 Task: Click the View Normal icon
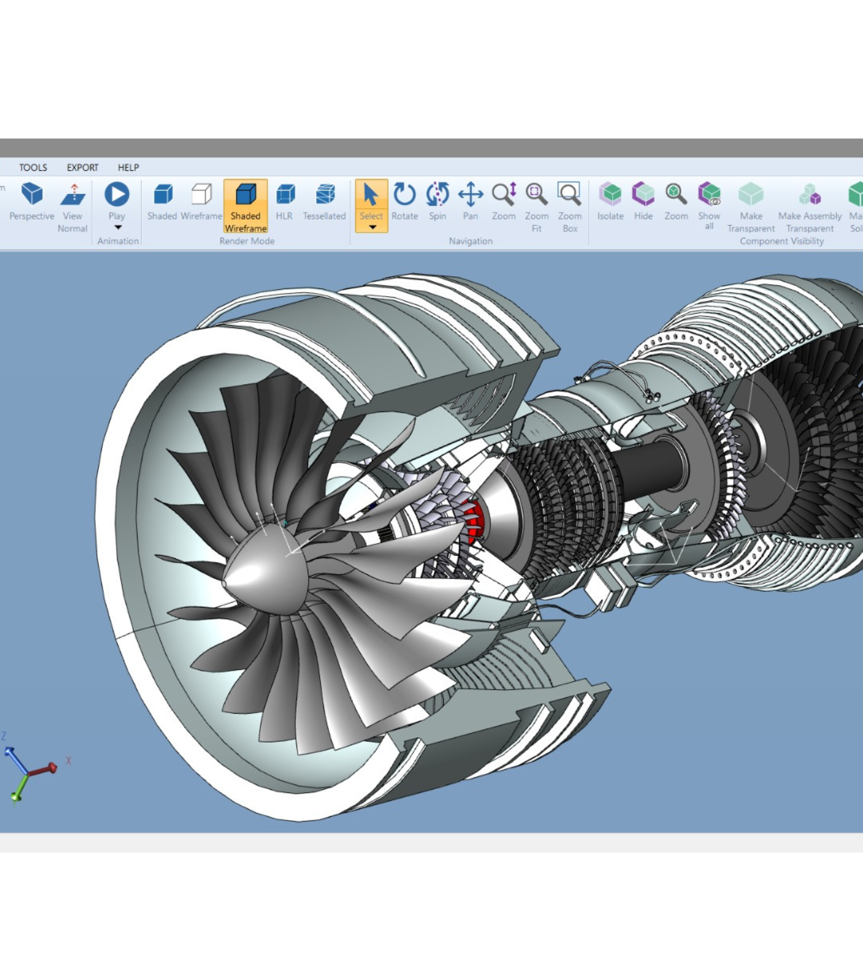tap(72, 206)
